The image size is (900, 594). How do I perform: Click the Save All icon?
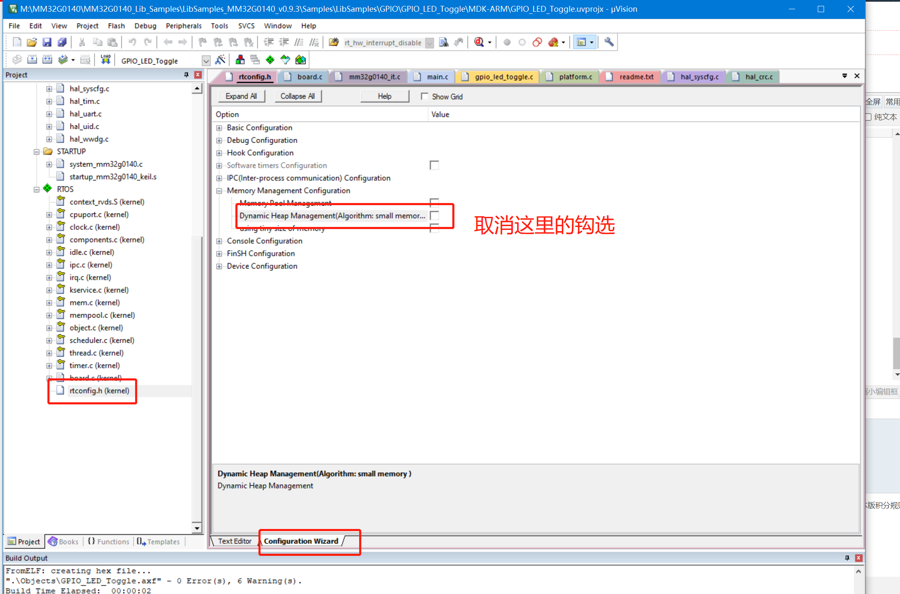(62, 42)
